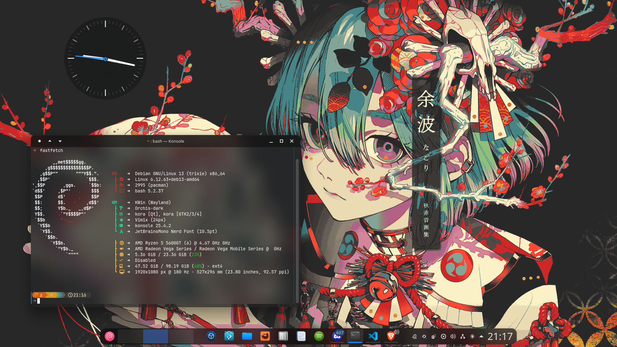Click the analog clock desktop widget
This screenshot has height=347, width=617.
(x=105, y=58)
